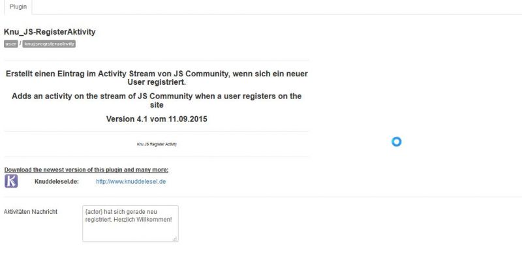This screenshot has width=522, height=279.
Task: Click the Knuddelesel K logo icon
Action: tap(11, 181)
